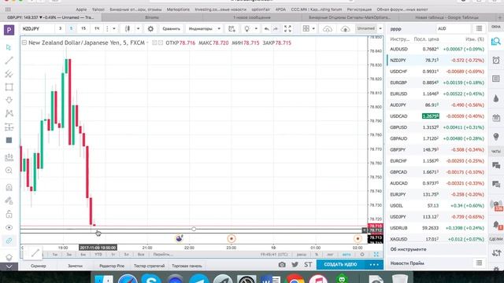
Task: Click the create alert icon
Action: [x=232, y=29]
